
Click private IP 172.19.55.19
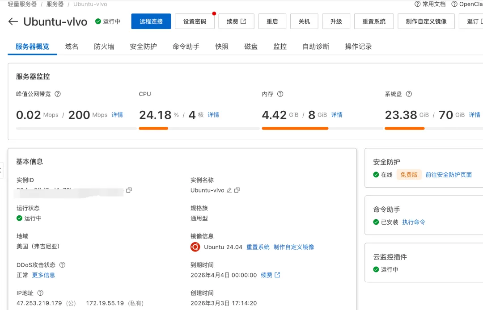click(105, 303)
